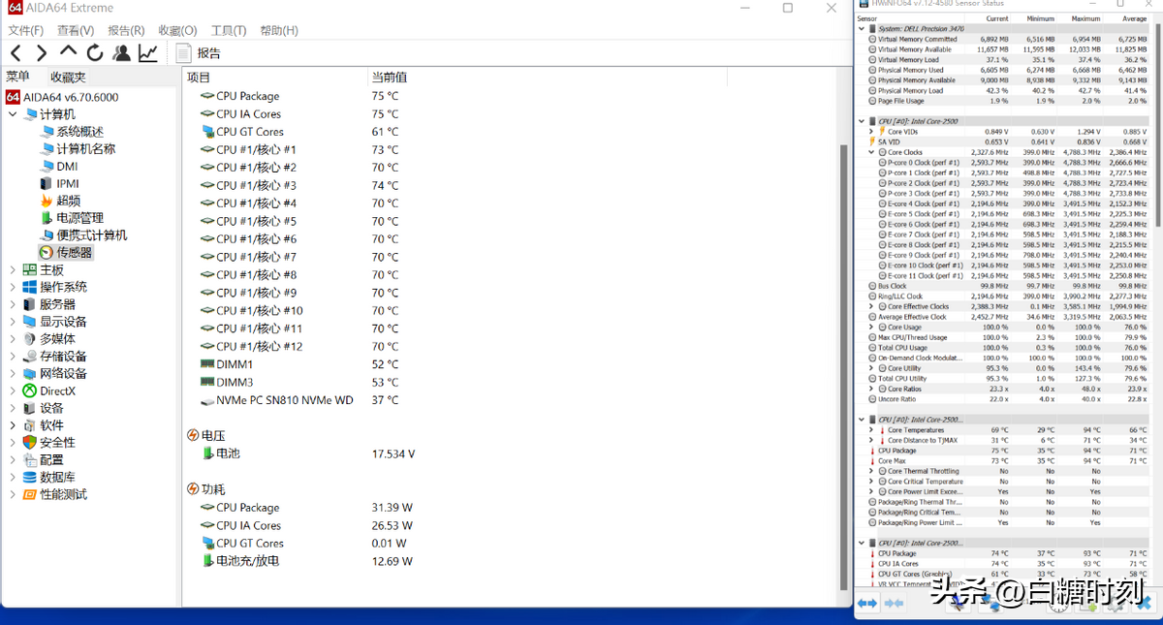Click the 报告 report button in toolbar
Screen dimensions: 1163x625
click(x=199, y=53)
